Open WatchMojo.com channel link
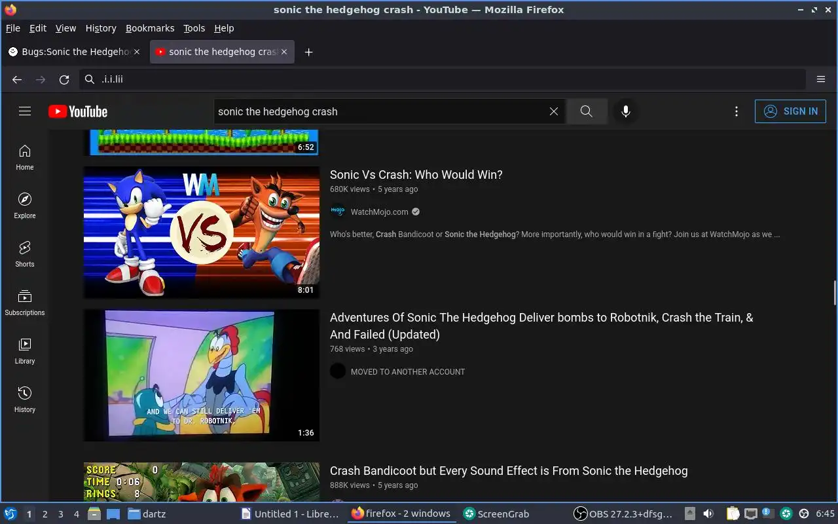 (379, 212)
